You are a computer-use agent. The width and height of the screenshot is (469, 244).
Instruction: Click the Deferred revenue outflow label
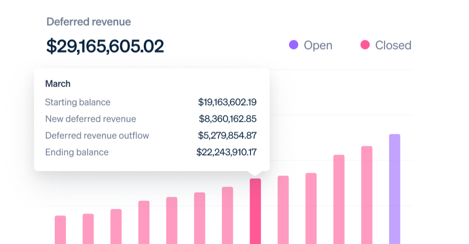(97, 136)
